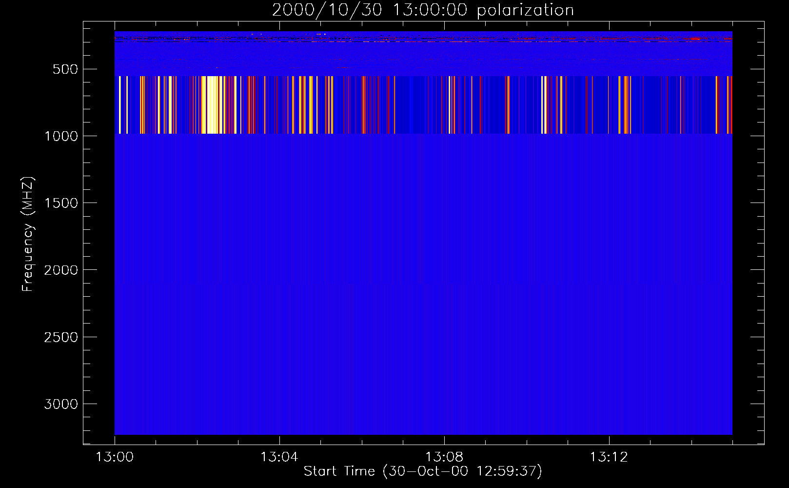Click the 2000 frequency tick label
The image size is (789, 488).
coord(61,270)
